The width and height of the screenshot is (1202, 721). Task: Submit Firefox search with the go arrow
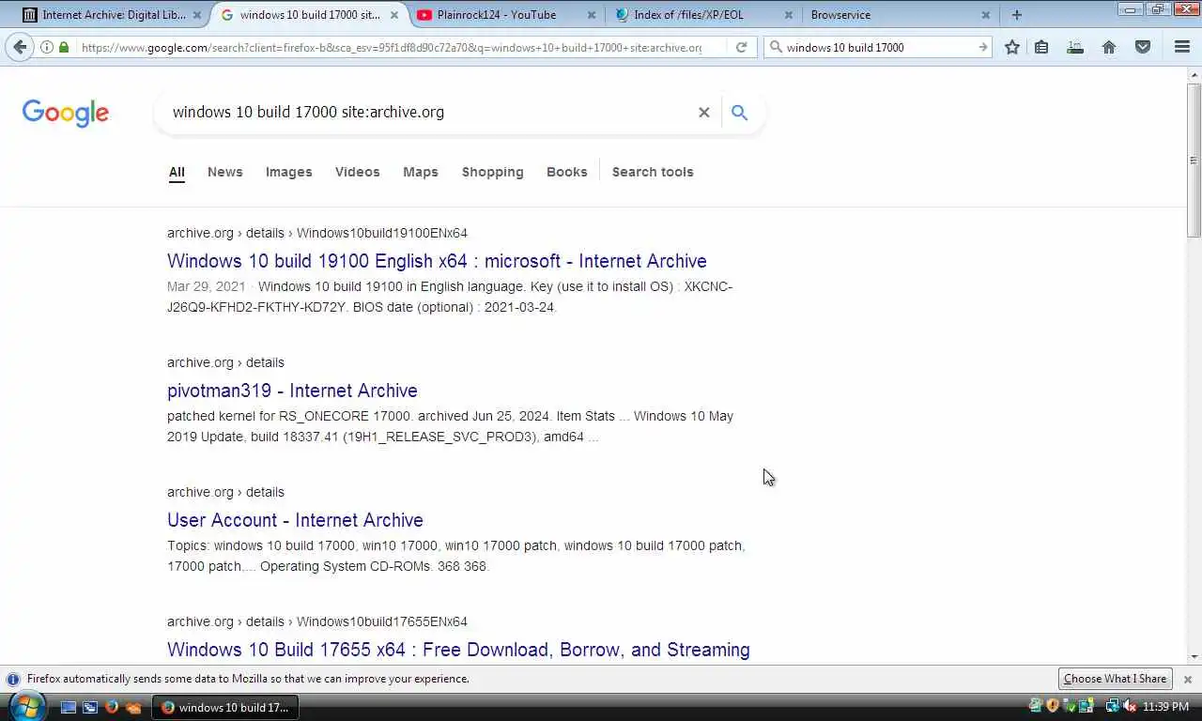coord(982,47)
